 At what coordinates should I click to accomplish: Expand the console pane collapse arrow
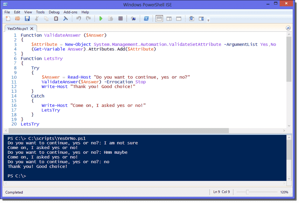(x=288, y=28)
